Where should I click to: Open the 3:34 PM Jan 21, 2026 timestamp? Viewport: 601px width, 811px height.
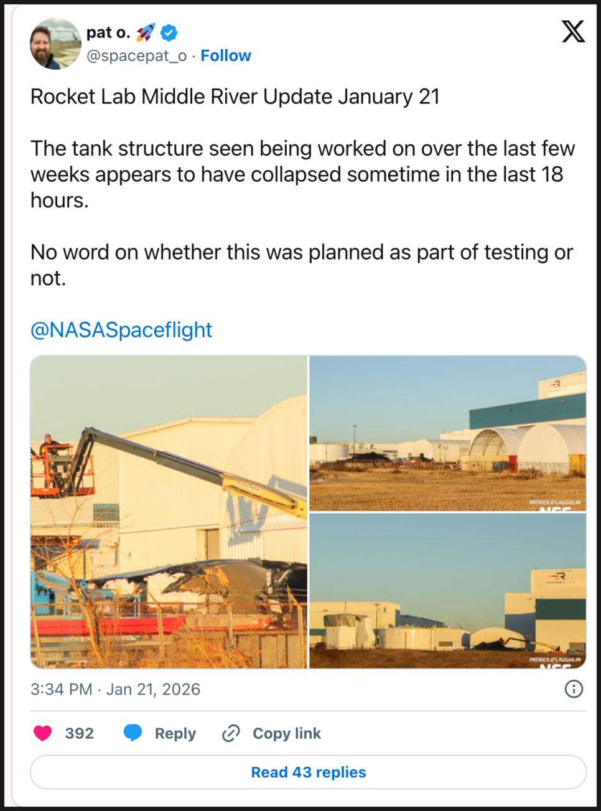(x=115, y=689)
